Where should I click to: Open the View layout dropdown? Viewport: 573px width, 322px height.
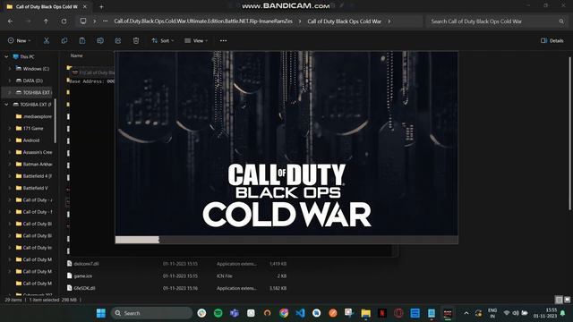(x=196, y=40)
